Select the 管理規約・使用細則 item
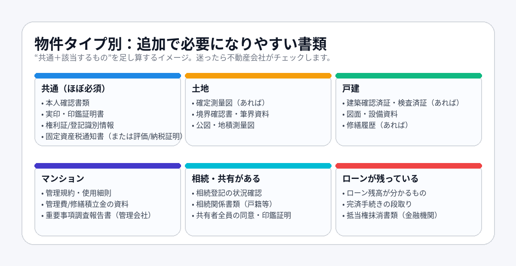The height and width of the screenshot is (266, 516). [x=78, y=193]
